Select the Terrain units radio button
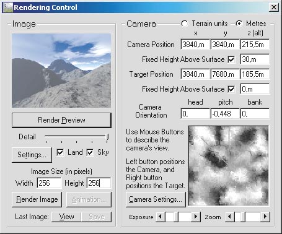Screen dimensions: 282x234 (185, 24)
